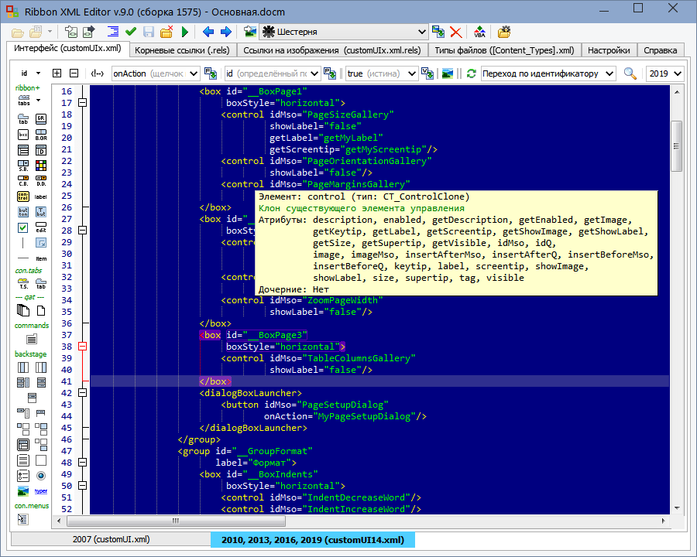This screenshot has height=557, width=697.
Task: Insert a label control element
Action: pyautogui.click(x=41, y=196)
